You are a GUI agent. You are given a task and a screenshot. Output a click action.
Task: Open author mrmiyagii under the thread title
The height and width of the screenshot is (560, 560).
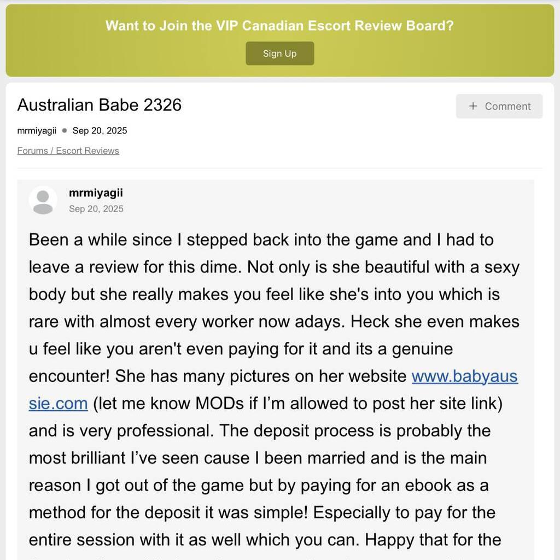[37, 131]
